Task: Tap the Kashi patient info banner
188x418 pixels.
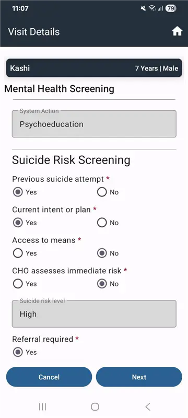Action: (94, 68)
